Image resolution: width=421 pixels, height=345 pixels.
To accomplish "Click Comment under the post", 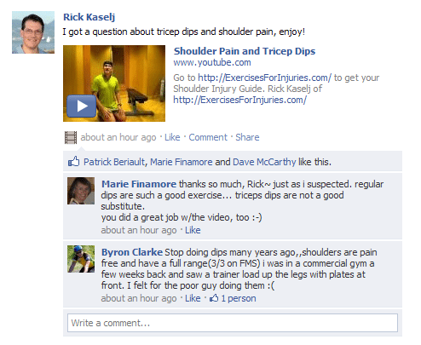I will click(208, 137).
